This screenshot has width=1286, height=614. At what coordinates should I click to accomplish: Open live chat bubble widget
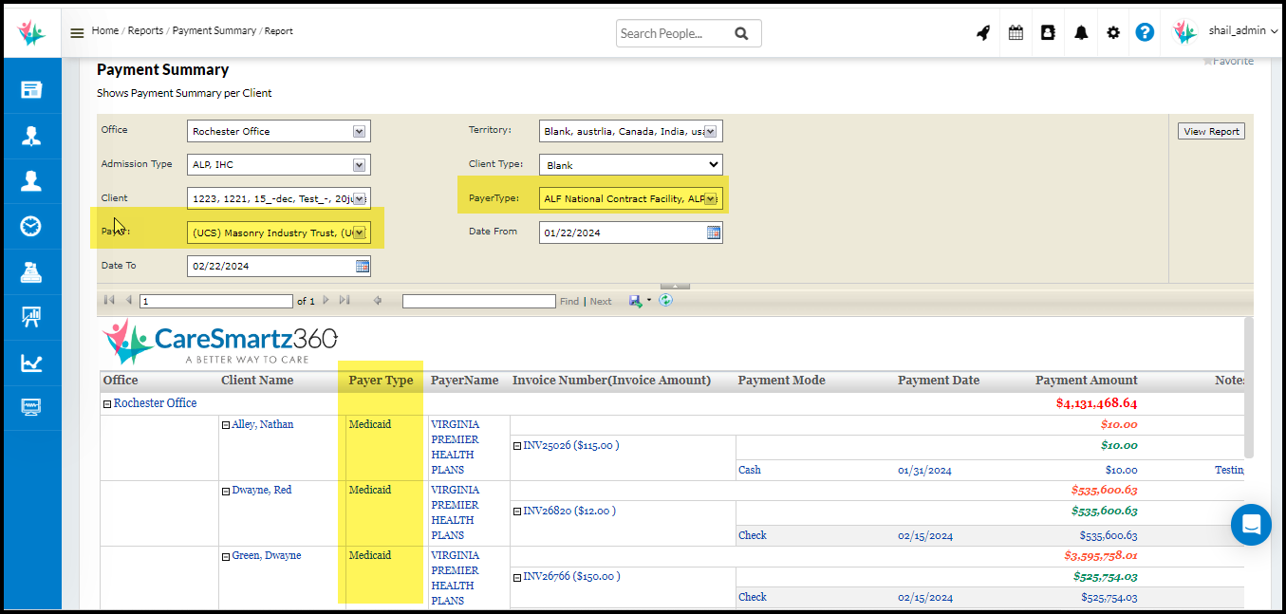pos(1250,524)
